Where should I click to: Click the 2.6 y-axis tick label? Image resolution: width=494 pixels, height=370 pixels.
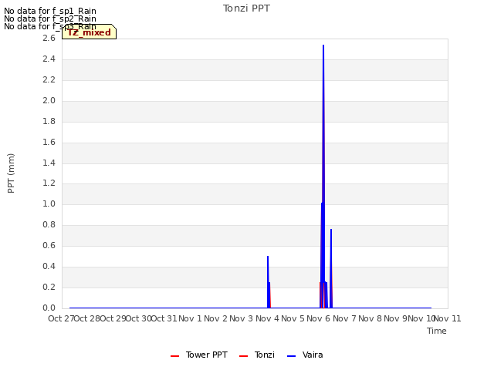click(x=49, y=38)
